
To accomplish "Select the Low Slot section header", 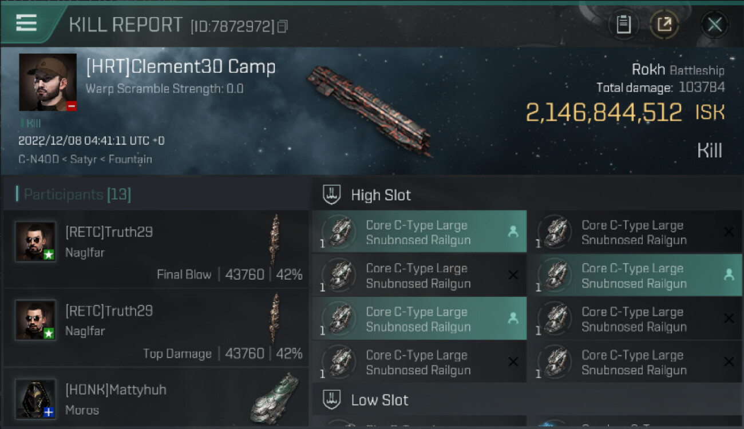I will pos(379,400).
